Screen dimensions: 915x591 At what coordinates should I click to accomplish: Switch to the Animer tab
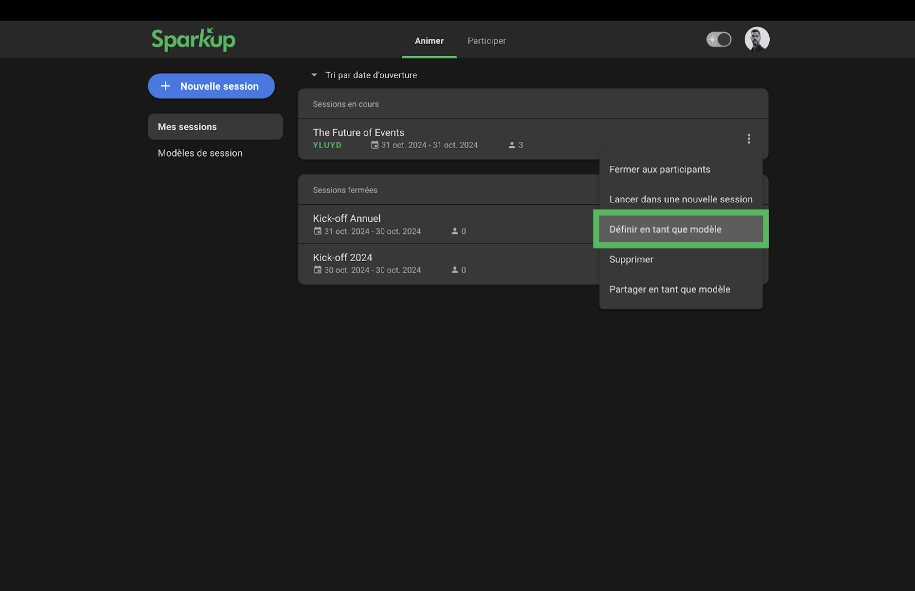tap(429, 41)
